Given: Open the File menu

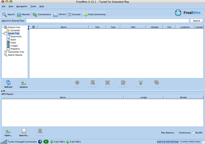Looking at the screenshot, I should click(x=4, y=6).
